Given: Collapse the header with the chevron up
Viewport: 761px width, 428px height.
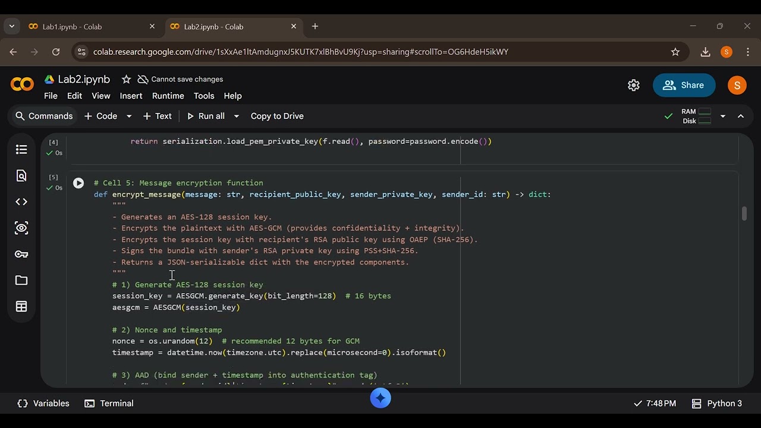Looking at the screenshot, I should [x=741, y=116].
